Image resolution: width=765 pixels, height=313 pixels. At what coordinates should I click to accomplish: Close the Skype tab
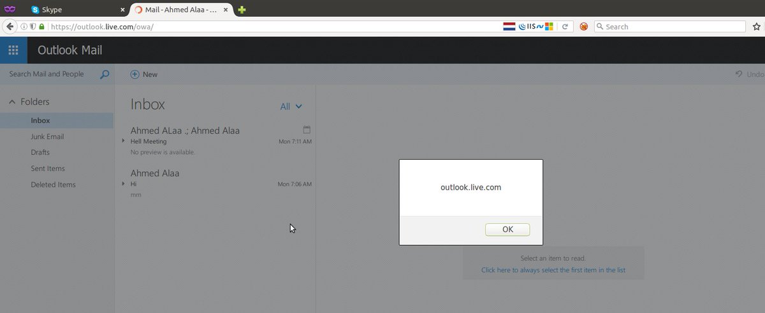(122, 10)
